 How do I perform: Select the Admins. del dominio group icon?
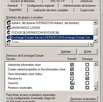[9, 23]
